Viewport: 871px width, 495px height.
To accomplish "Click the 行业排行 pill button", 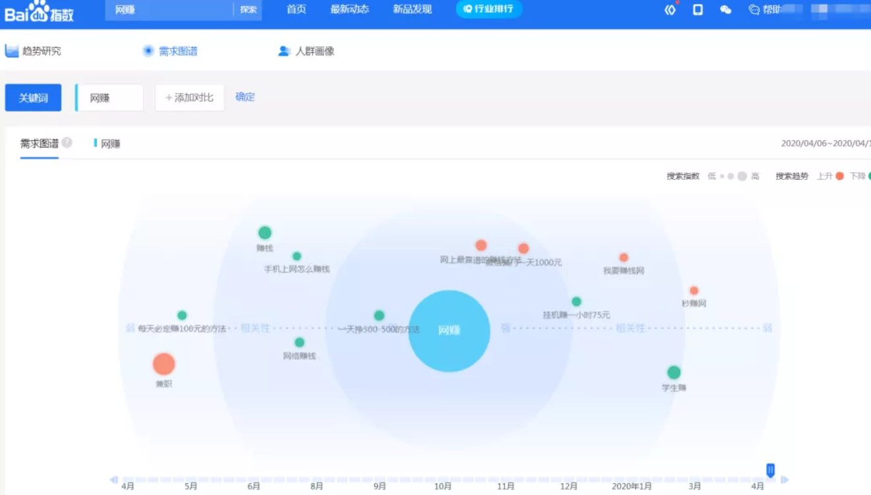I will coord(489,9).
